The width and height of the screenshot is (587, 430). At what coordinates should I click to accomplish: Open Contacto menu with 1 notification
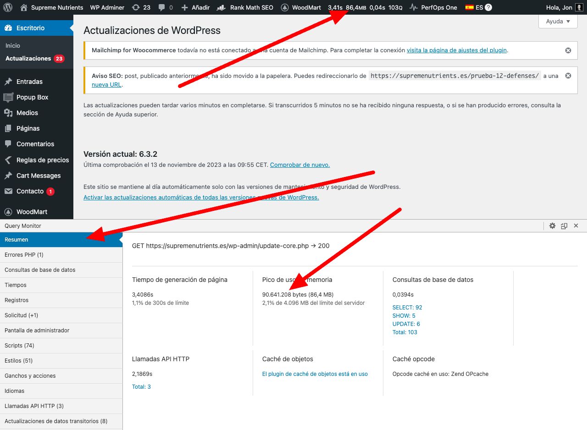[37, 191]
